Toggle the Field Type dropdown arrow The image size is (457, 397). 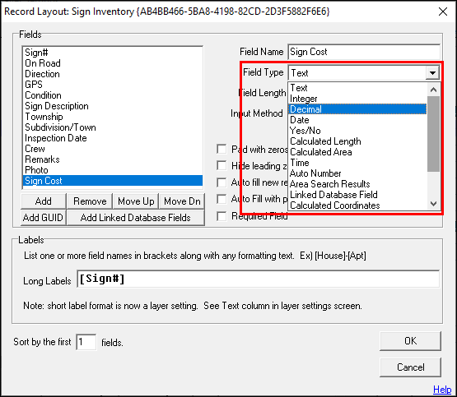pyautogui.click(x=432, y=72)
